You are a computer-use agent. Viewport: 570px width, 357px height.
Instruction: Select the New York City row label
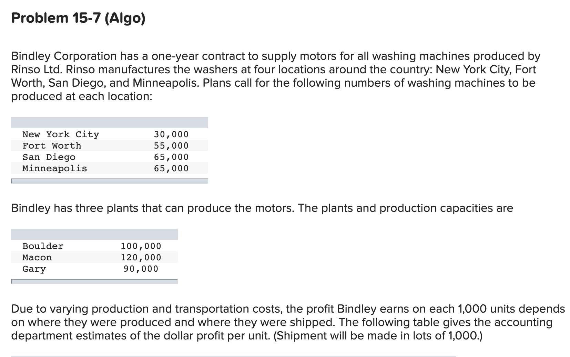pyautogui.click(x=61, y=134)
